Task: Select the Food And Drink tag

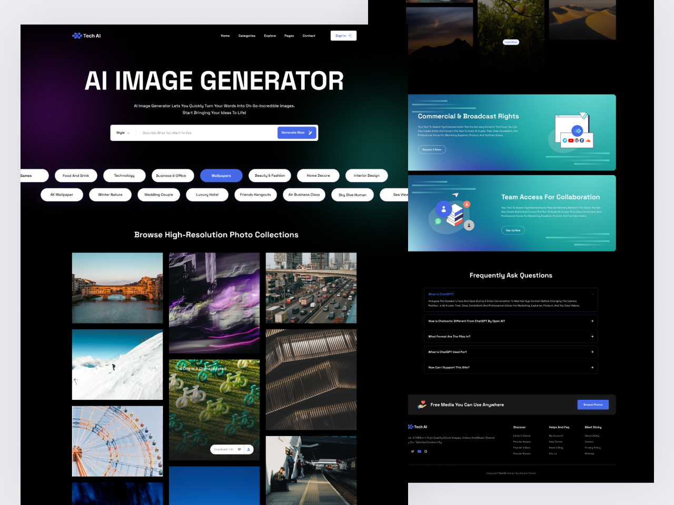Action: click(76, 176)
